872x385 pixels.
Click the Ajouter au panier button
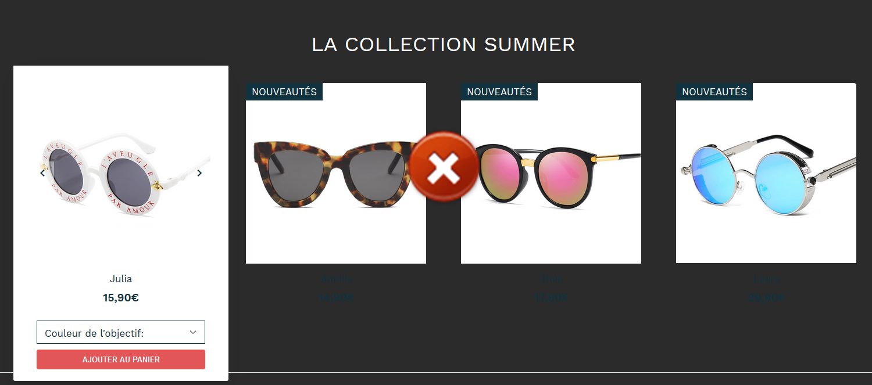click(x=121, y=359)
